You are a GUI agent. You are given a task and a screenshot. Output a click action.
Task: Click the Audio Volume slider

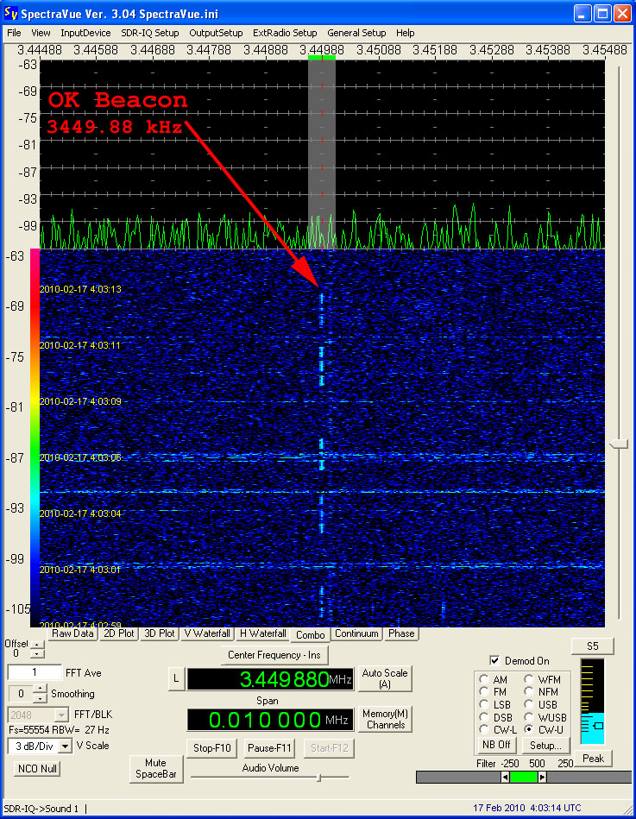319,778
